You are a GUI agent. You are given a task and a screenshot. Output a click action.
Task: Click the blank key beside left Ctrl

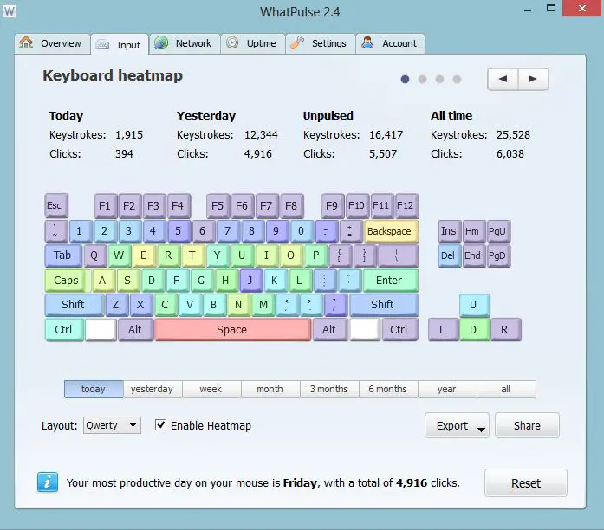pos(101,330)
